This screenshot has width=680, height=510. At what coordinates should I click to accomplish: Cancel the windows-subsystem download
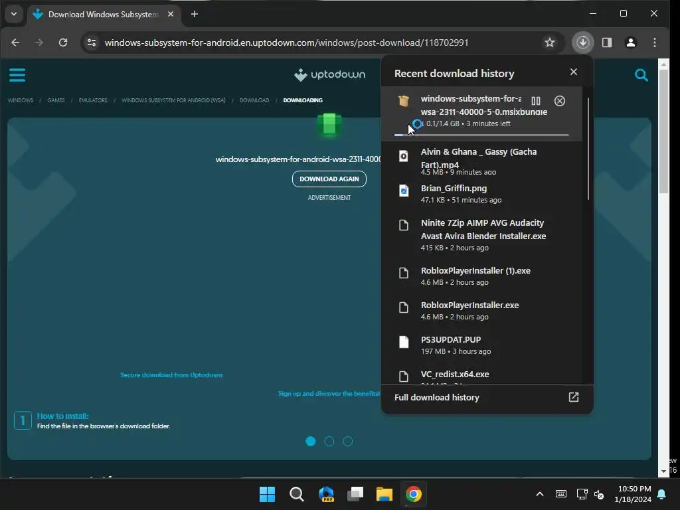559,101
